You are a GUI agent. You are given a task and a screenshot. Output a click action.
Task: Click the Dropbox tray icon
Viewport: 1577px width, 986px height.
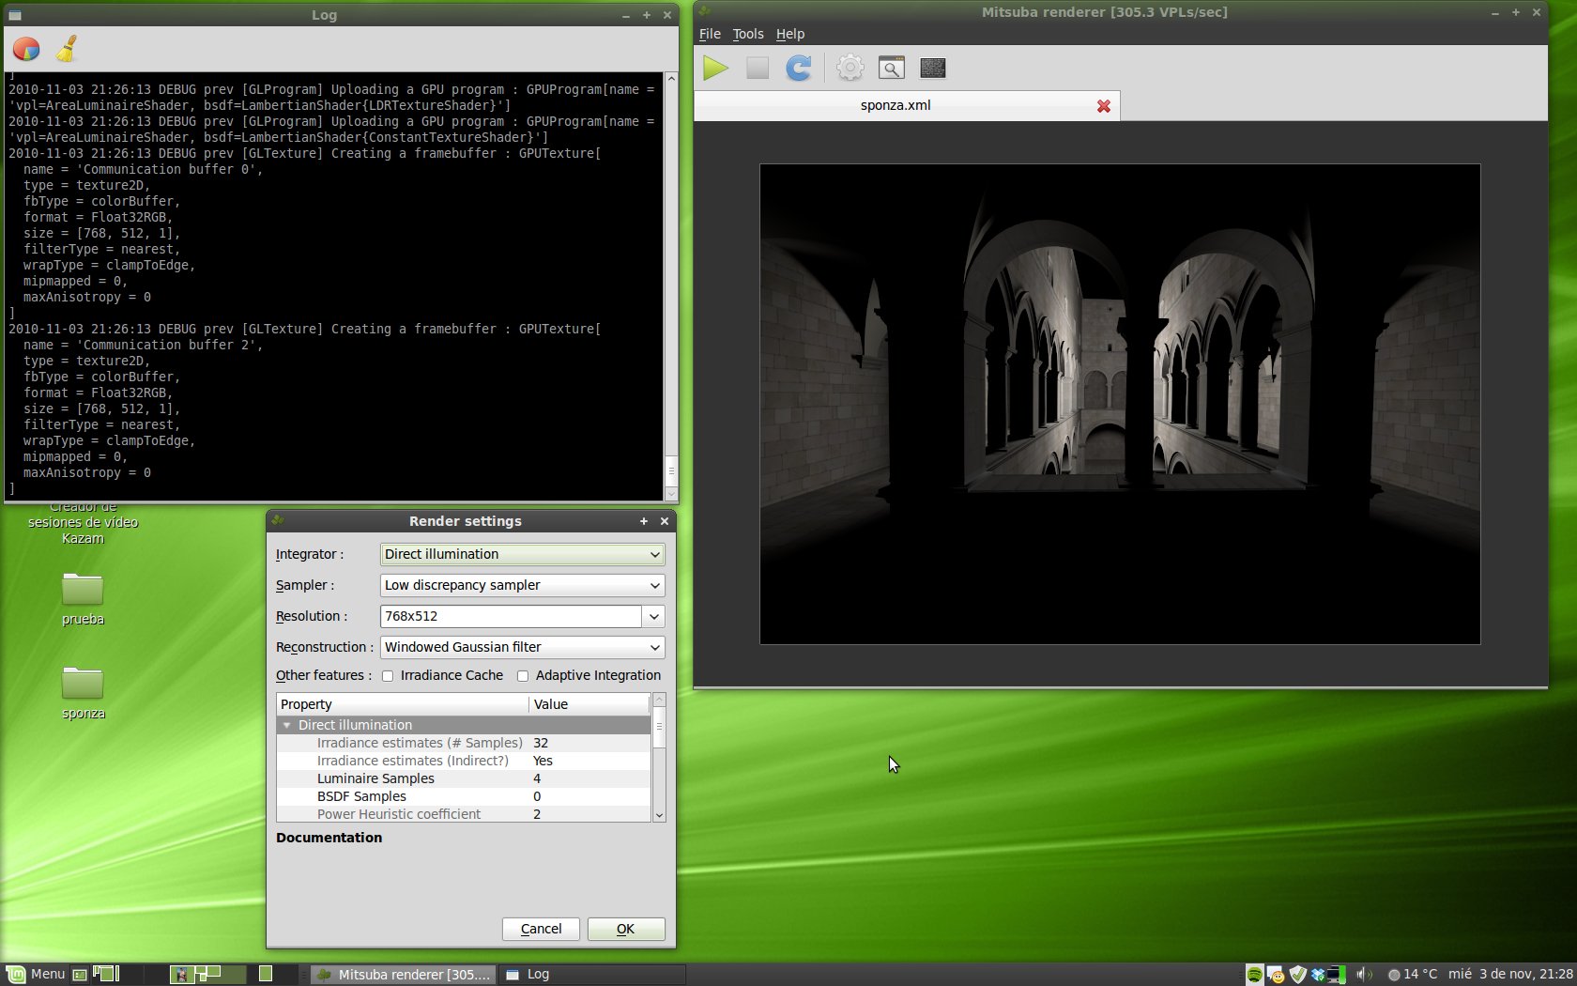(1318, 975)
